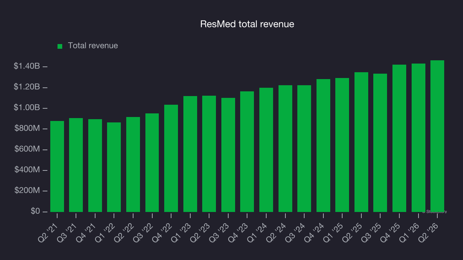
Task: Click the Q4 '23 revenue bar
Action: (x=247, y=152)
